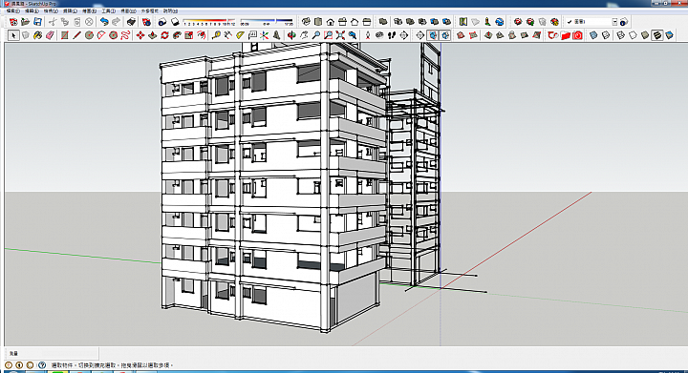Viewport: 688px width, 373px height.
Task: Open the Tools (T) menu
Action: point(108,10)
